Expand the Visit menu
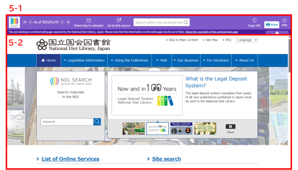 (162, 60)
